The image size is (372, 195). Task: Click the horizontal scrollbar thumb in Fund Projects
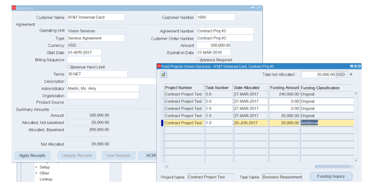[333, 166]
